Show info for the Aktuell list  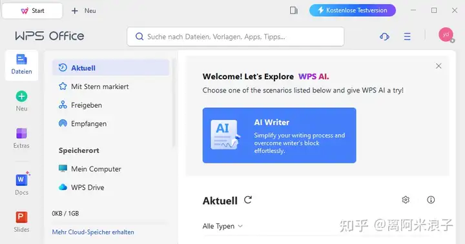tap(431, 200)
